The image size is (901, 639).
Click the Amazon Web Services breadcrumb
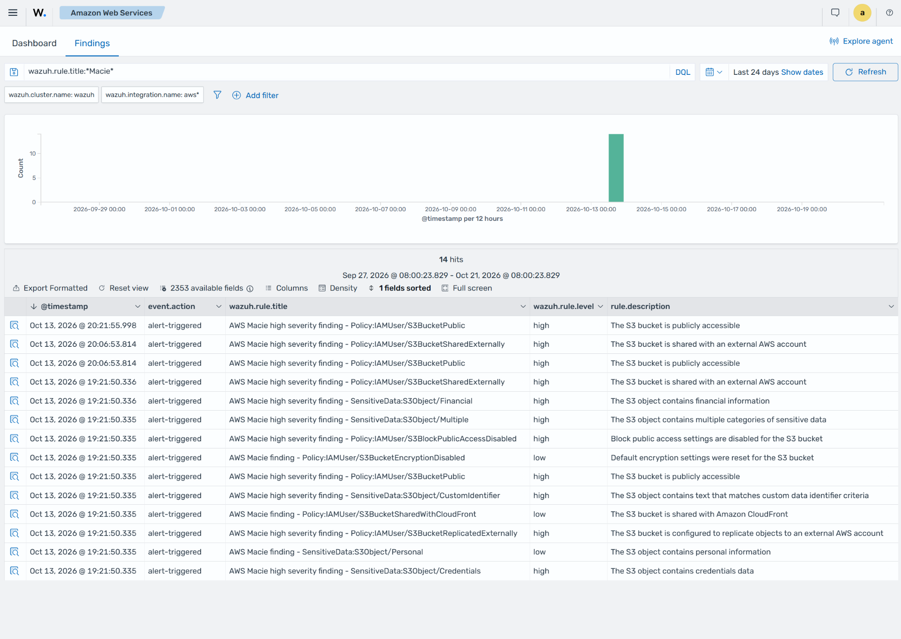click(x=111, y=13)
